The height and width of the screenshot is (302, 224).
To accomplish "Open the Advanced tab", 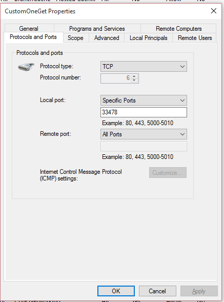I will [107, 38].
